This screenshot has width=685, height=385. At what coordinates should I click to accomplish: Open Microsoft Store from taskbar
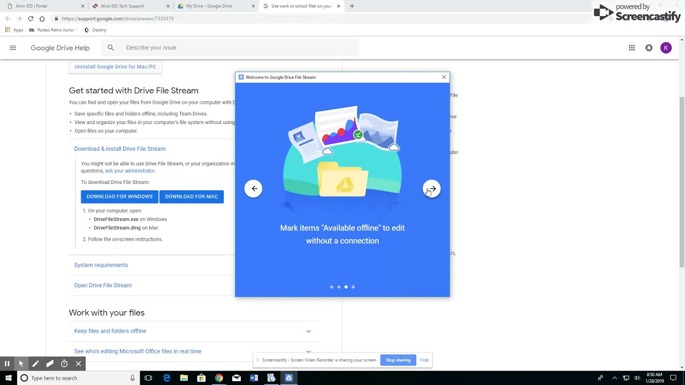pyautogui.click(x=201, y=378)
